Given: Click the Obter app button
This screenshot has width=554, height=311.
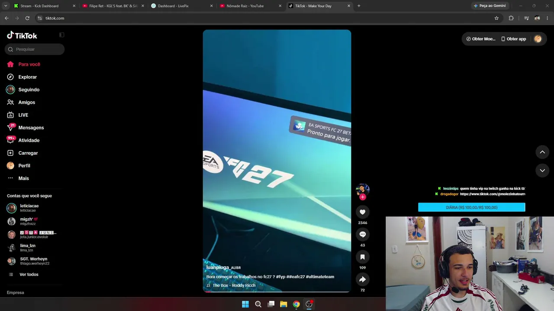Looking at the screenshot, I should [x=513, y=39].
